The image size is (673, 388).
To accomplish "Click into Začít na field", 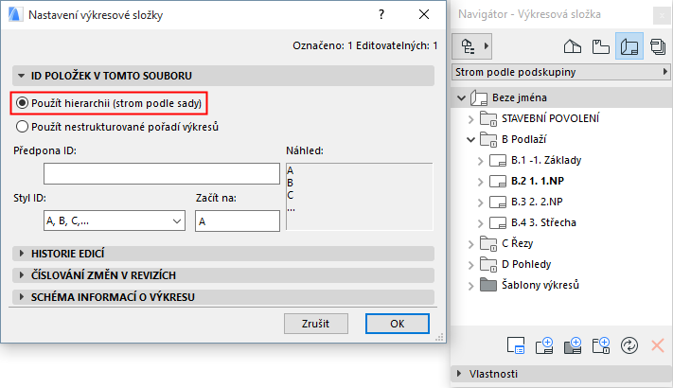I will (238, 220).
